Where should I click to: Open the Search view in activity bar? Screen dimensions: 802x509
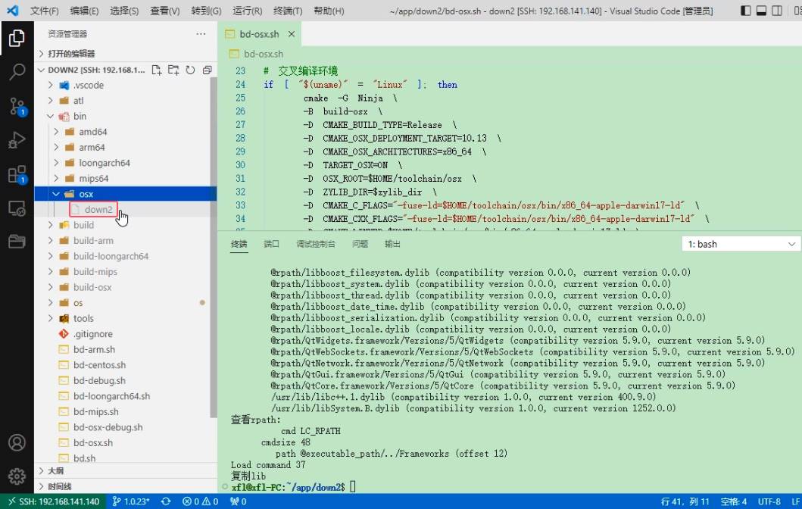(x=17, y=72)
